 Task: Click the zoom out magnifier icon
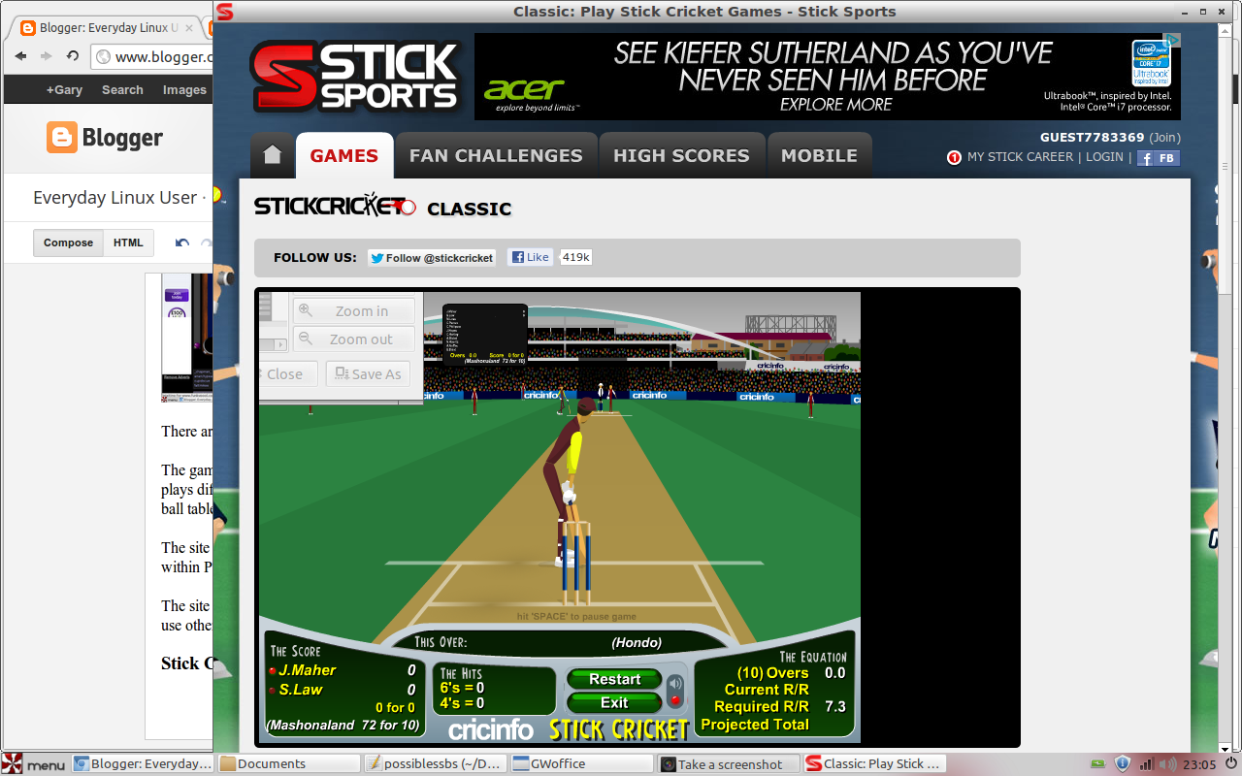click(306, 339)
